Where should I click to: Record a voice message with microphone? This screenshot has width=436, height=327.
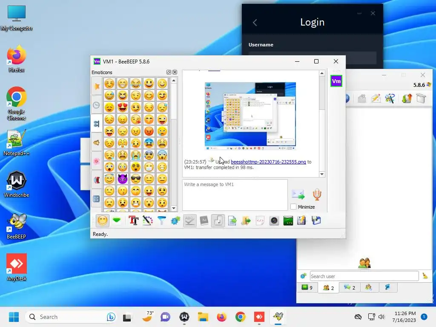(317, 194)
